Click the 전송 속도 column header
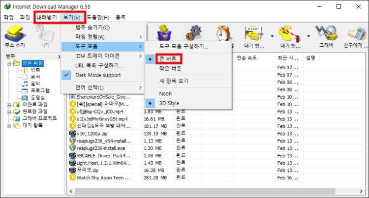 point(254,58)
